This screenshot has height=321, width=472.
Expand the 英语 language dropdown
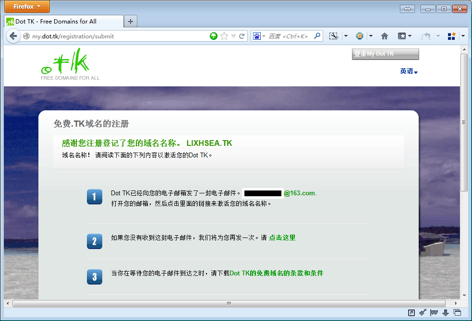click(x=409, y=71)
